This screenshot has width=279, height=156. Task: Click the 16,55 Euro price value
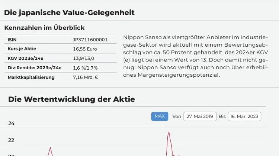(x=85, y=49)
